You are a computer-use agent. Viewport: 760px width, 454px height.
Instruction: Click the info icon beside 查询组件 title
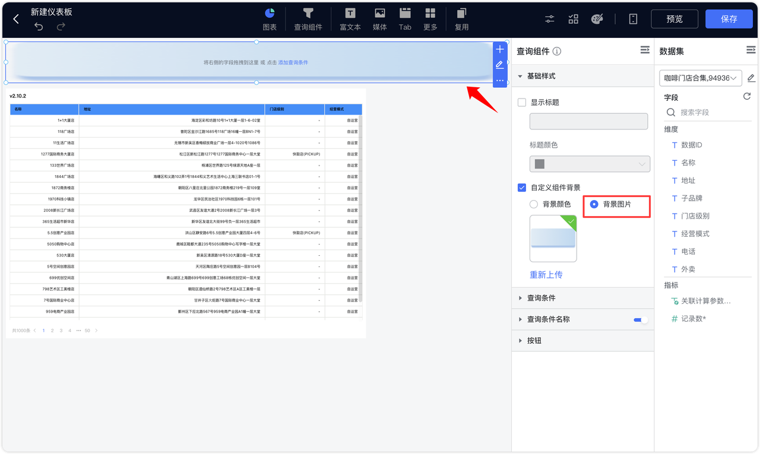[557, 51]
